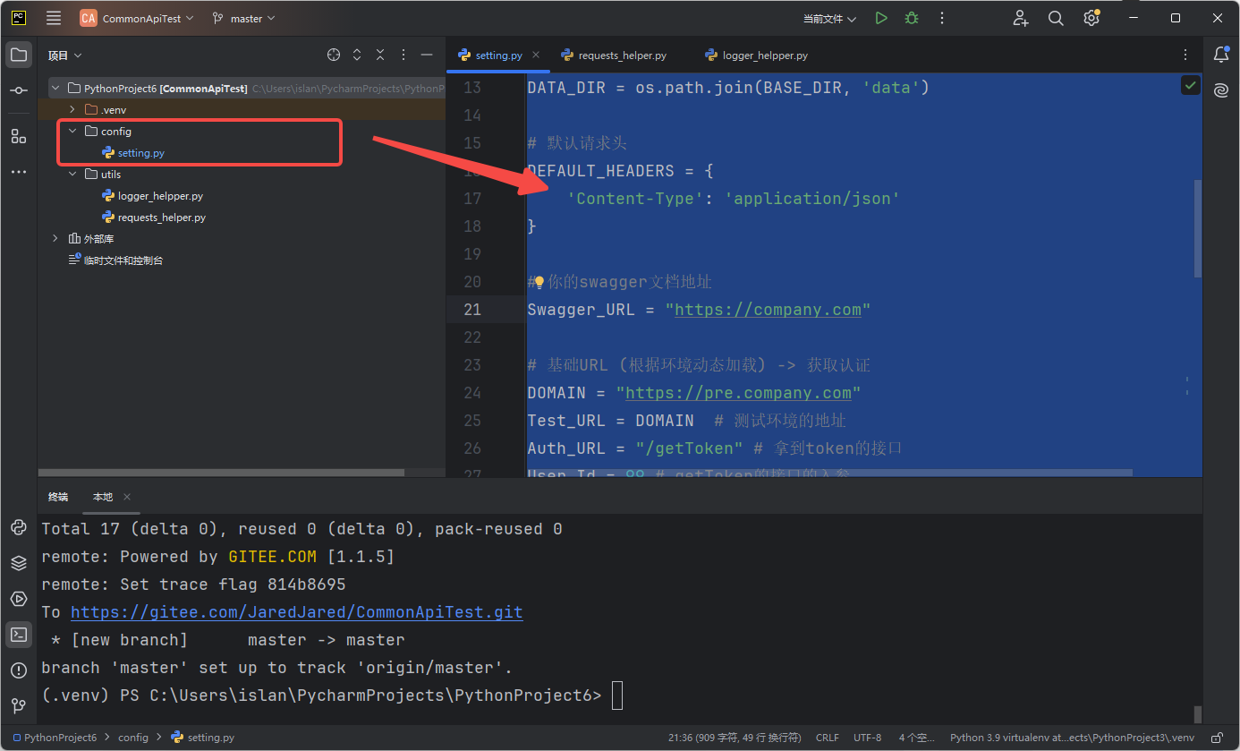The image size is (1240, 751).
Task: Expand all in project tree
Action: click(357, 55)
